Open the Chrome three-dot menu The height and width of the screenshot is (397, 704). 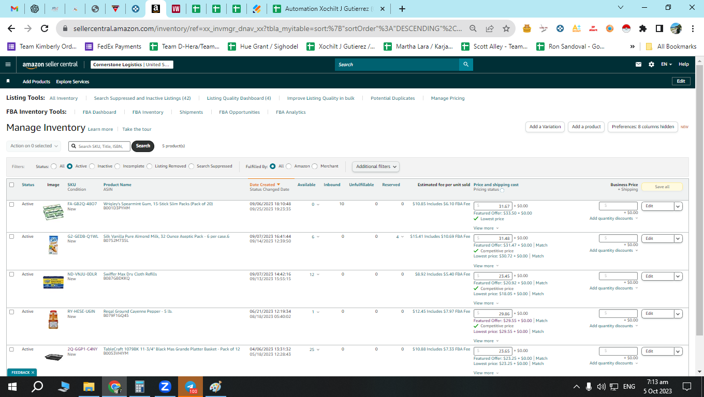[692, 28]
